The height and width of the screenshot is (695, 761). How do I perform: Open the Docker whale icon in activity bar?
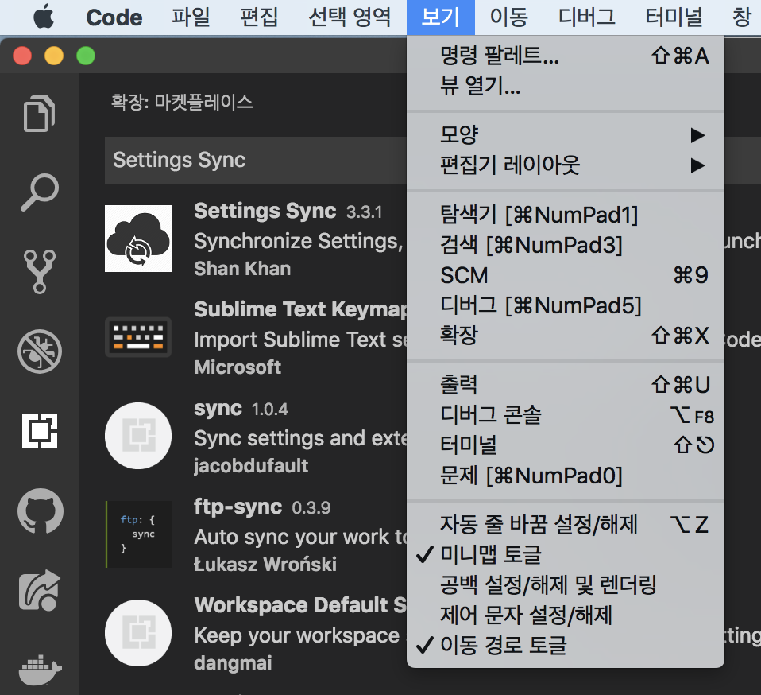(40, 670)
